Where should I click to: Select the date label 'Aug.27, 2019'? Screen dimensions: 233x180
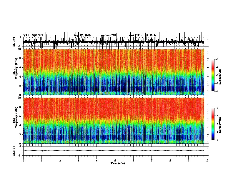tap(82, 35)
